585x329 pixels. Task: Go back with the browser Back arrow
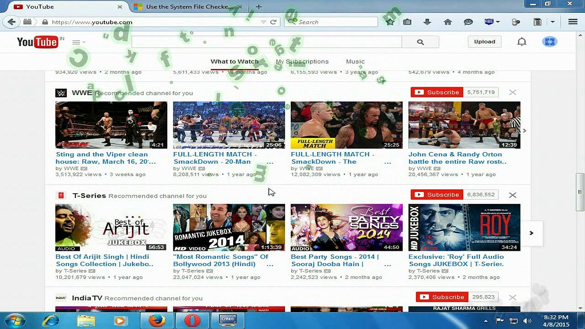(11, 22)
